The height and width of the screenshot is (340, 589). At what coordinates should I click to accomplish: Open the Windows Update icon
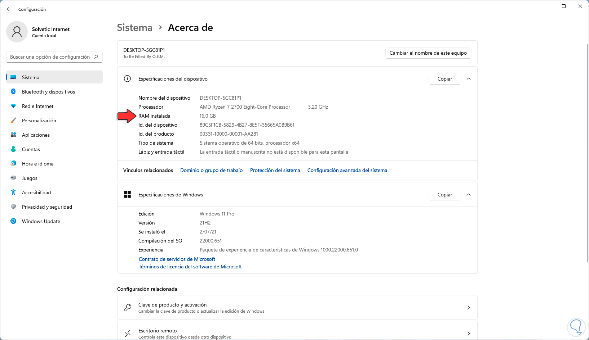click(13, 221)
